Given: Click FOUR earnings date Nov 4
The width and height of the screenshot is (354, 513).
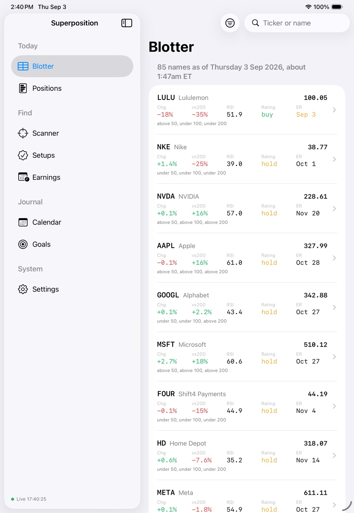Looking at the screenshot, I should [306, 411].
